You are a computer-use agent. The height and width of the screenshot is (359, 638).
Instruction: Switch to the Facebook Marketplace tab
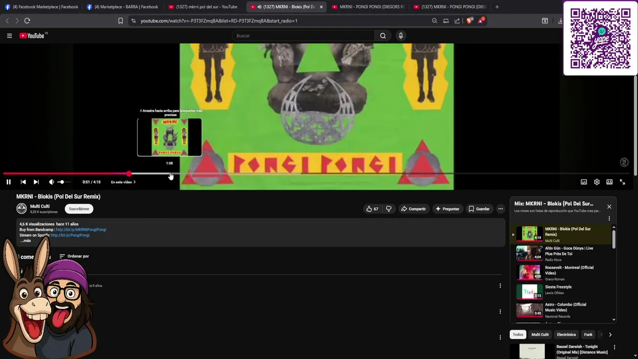[41, 7]
